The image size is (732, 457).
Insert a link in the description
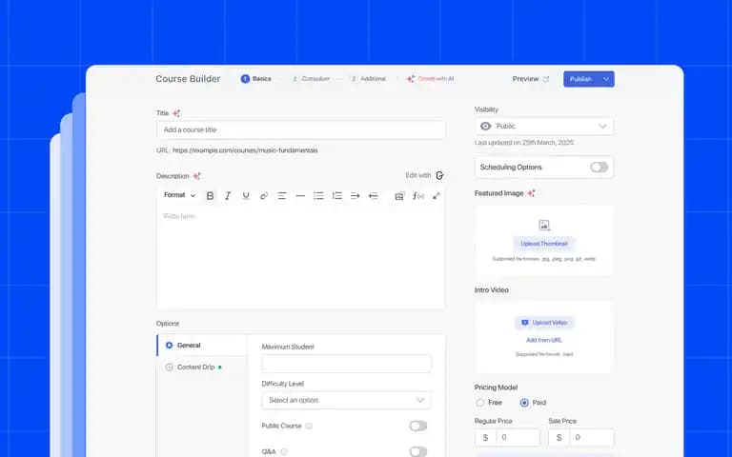coord(264,196)
